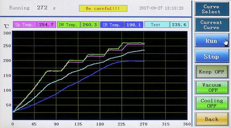
Task: Toggle the Keep OFF switch
Action: pos(212,72)
